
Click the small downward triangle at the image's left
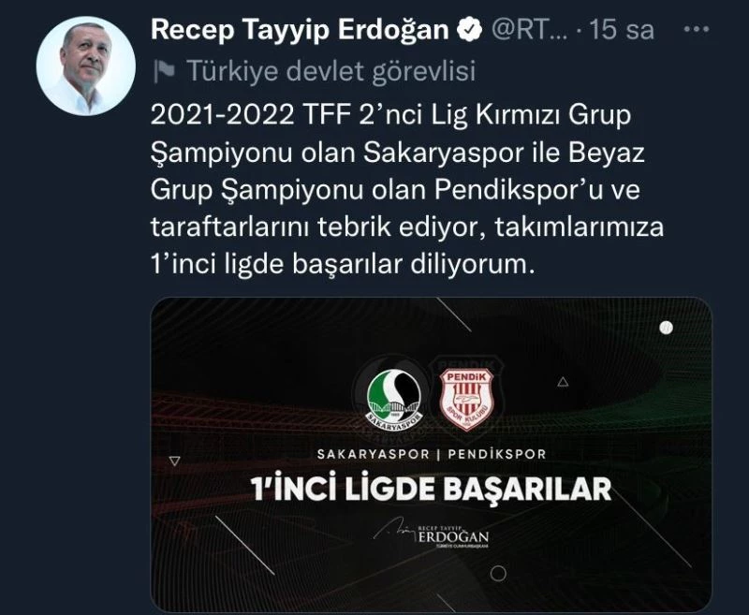coord(175,461)
